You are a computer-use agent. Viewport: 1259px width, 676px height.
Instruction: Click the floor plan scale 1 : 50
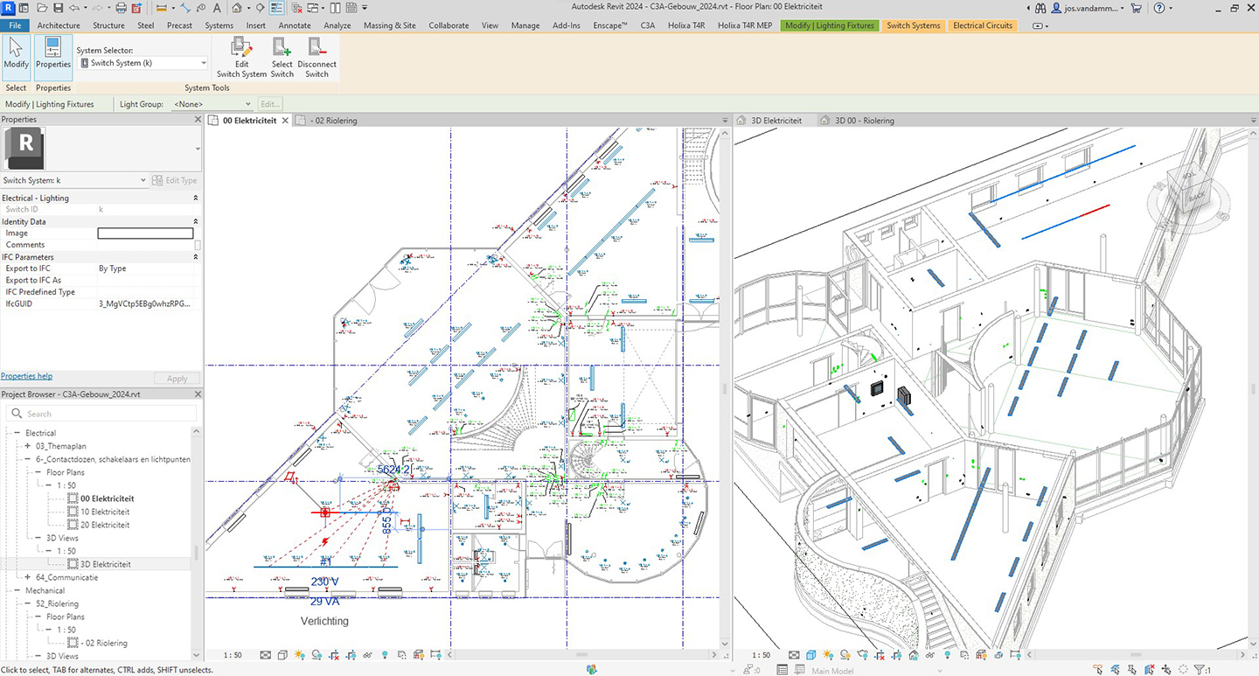(x=233, y=655)
